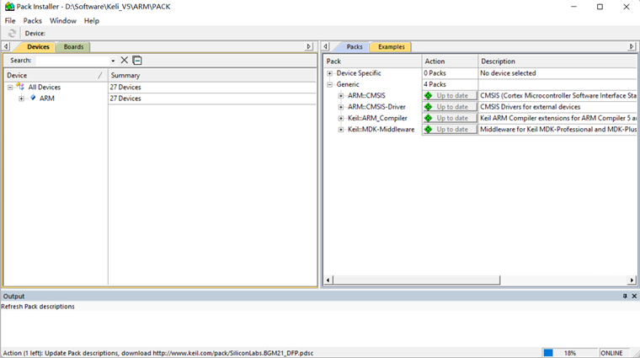
Task: Click 'No device selected' description cell
Action: (x=508, y=73)
